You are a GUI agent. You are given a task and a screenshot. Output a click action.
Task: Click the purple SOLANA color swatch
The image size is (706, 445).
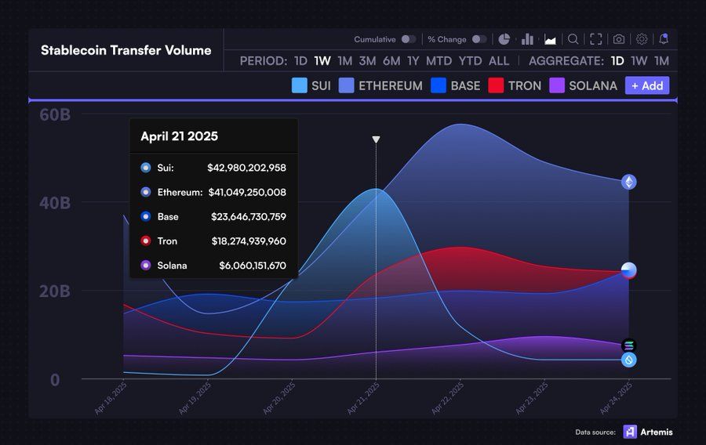(557, 85)
